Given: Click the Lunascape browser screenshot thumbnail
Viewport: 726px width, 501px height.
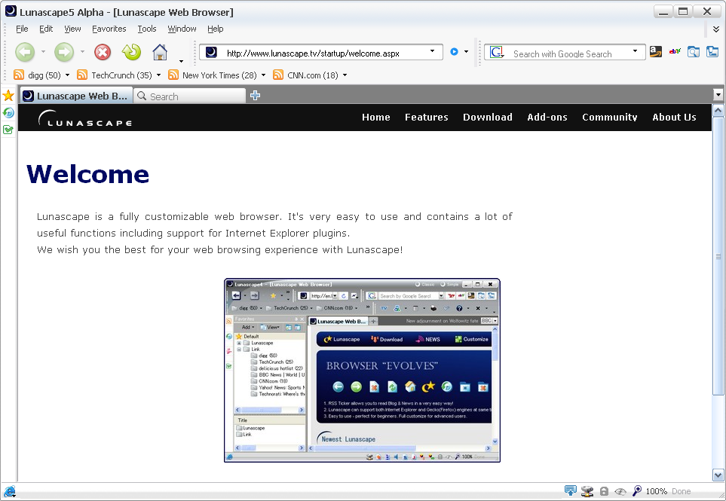Looking at the screenshot, I should pyautogui.click(x=362, y=370).
